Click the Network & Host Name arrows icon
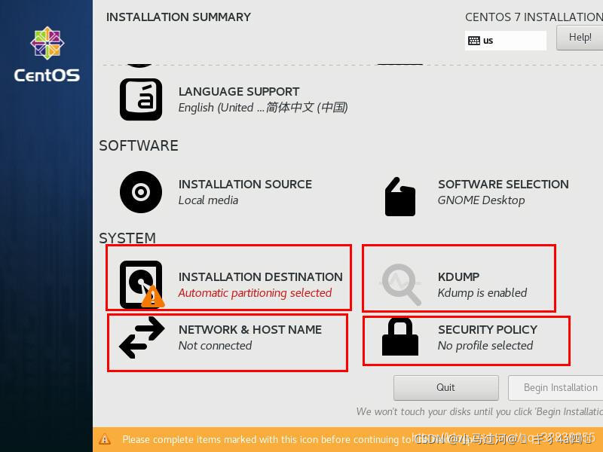Image resolution: width=603 pixels, height=452 pixels. pyautogui.click(x=142, y=337)
